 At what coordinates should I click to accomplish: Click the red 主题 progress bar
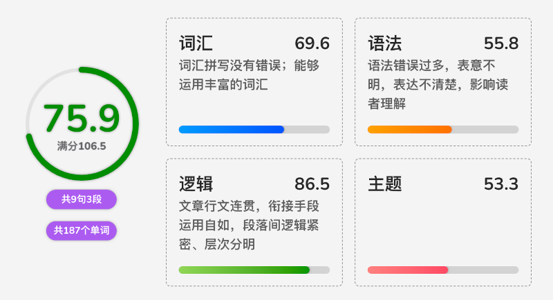click(443, 270)
